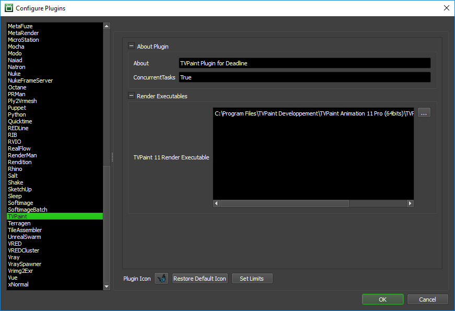Select Modo plugin
The width and height of the screenshot is (455, 311).
point(55,53)
